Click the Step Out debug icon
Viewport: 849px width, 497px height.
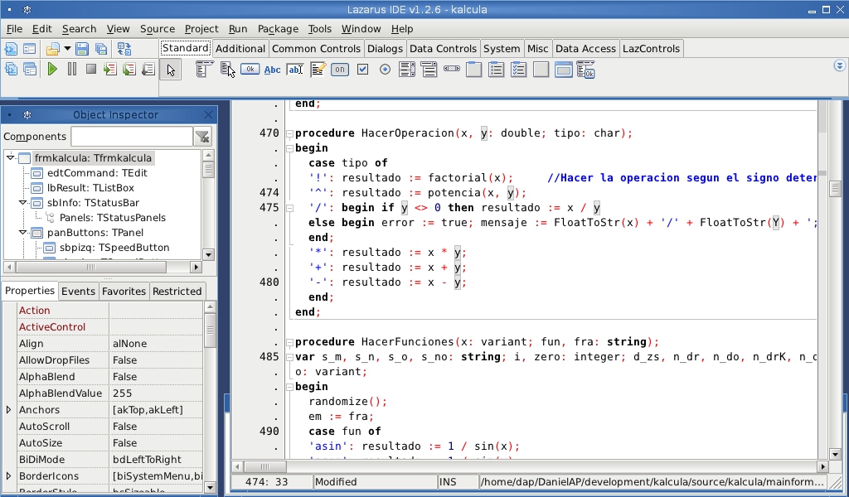coord(148,70)
